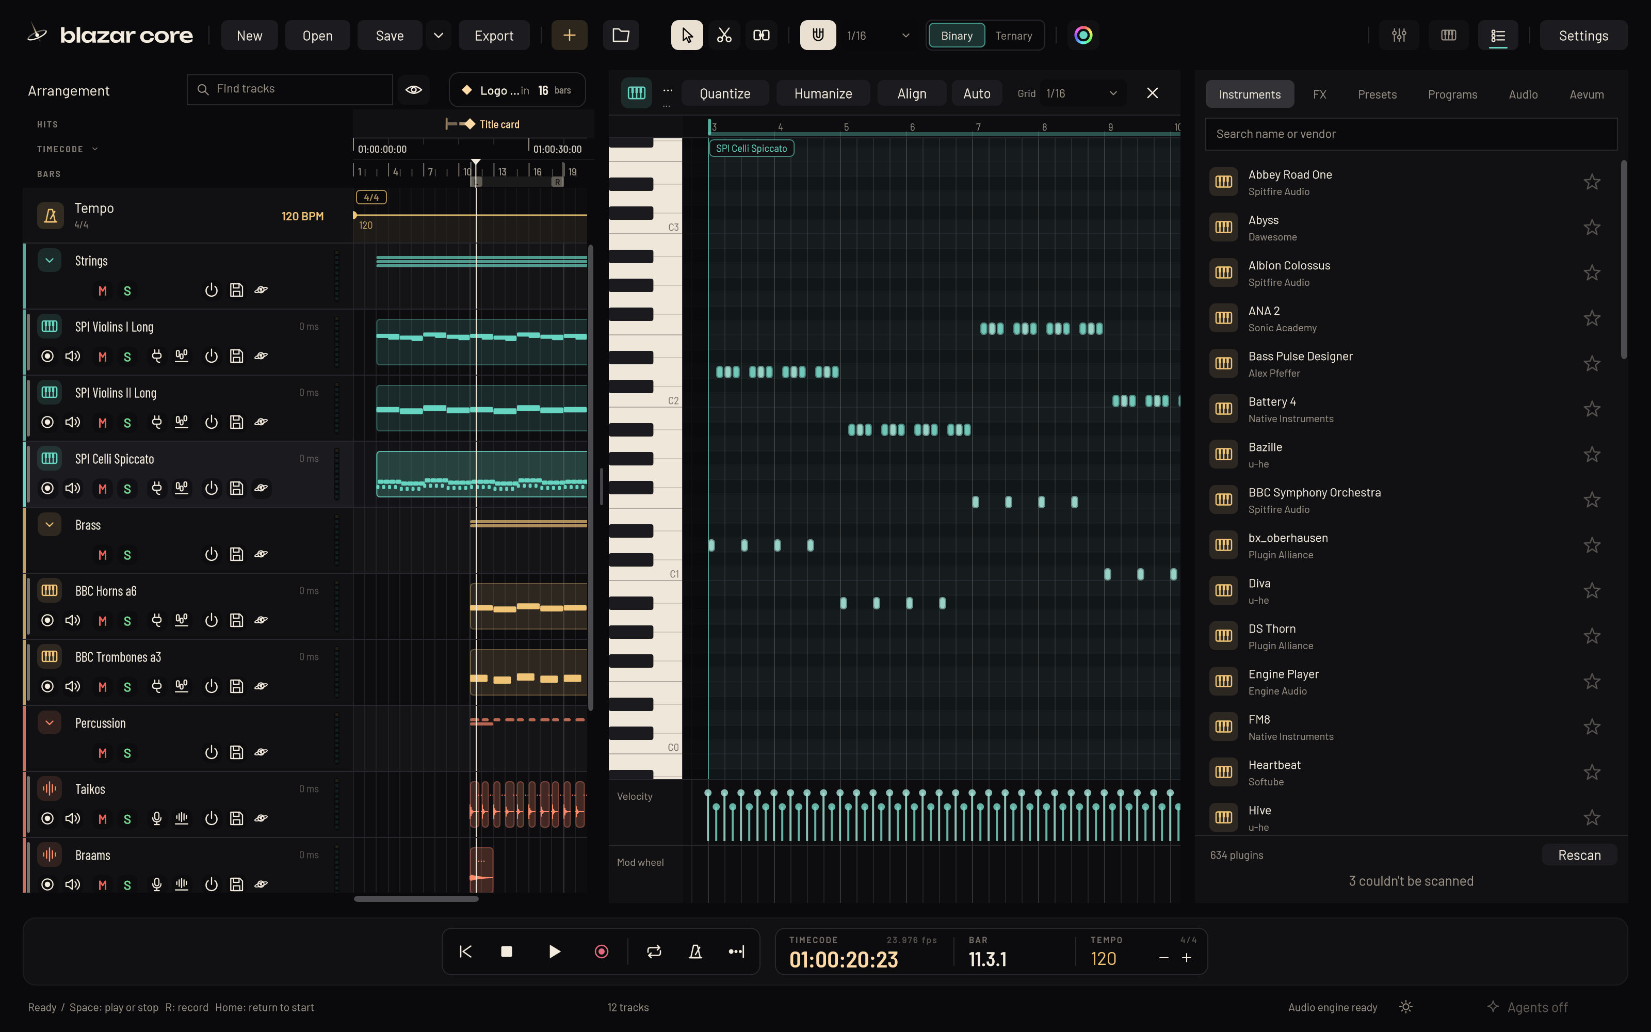Viewport: 1651px width, 1032px height.
Task: Collapse the Percussion group
Action: [x=49, y=723]
